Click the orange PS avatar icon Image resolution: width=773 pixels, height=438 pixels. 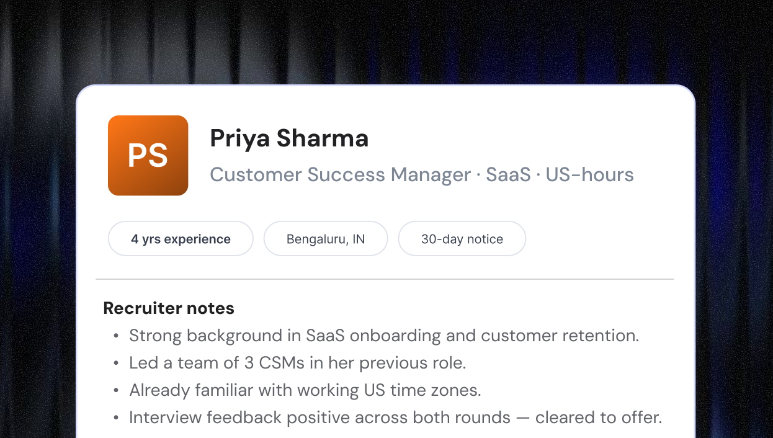pyautogui.click(x=148, y=155)
